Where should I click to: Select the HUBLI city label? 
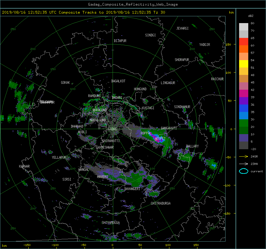pos(82,132)
